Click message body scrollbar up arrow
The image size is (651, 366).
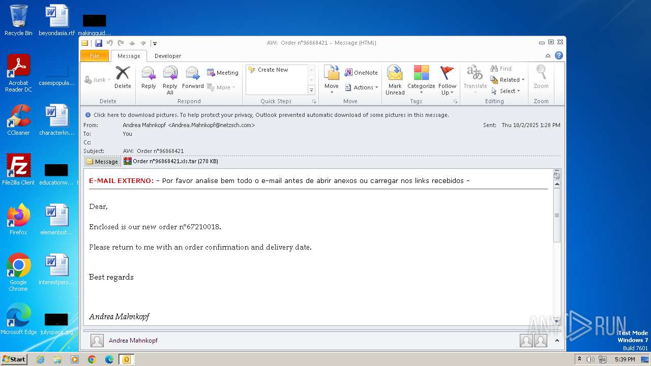(557, 185)
